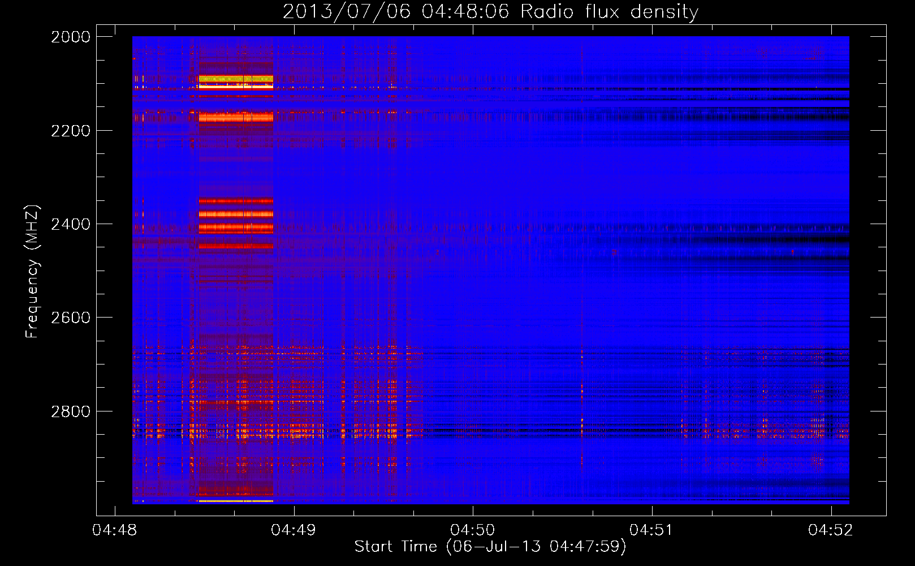Click the 04:50 time tick label
Image resolution: width=915 pixels, height=566 pixels.
coord(473,530)
